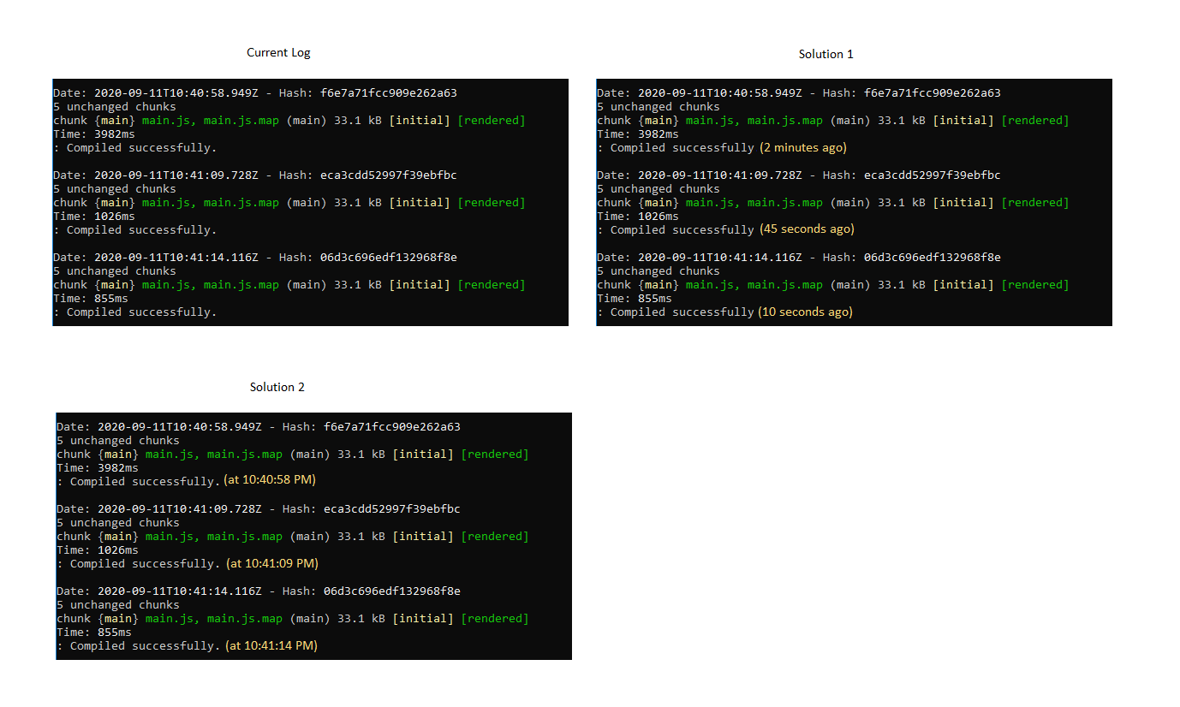
Task: Click the "Current Log" heading
Action: tap(278, 52)
